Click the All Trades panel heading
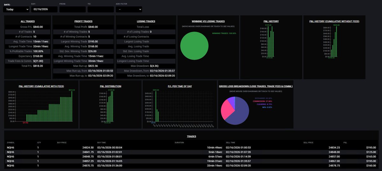Viewport: 382px width, 171px height. pyautogui.click(x=27, y=21)
